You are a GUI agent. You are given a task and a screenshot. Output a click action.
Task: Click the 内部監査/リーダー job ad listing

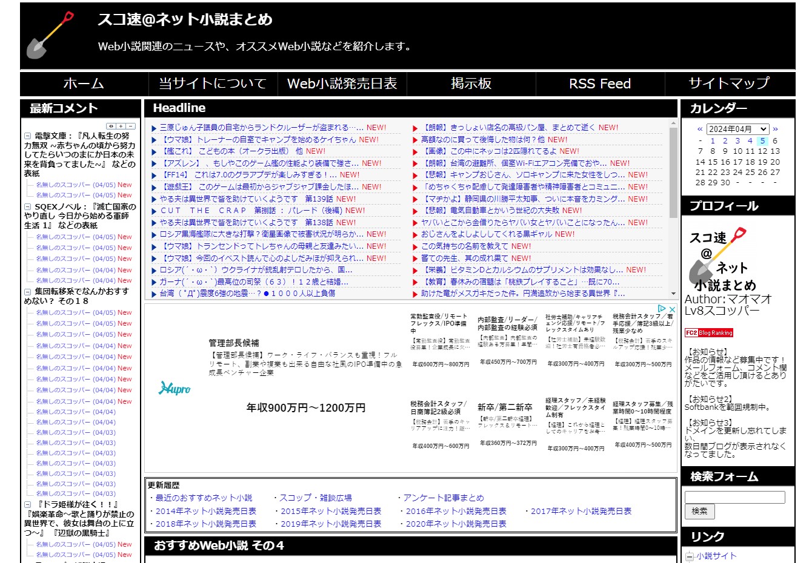click(x=507, y=323)
